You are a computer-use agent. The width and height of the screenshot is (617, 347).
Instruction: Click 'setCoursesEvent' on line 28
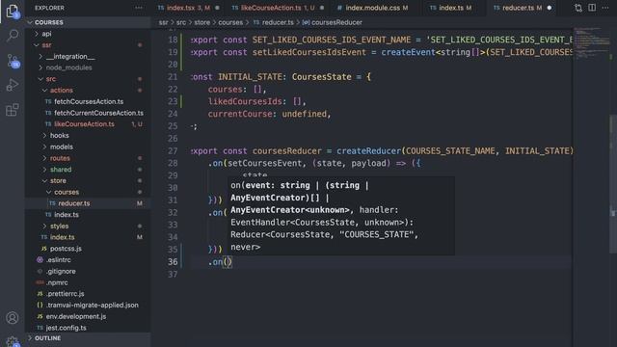click(x=265, y=163)
